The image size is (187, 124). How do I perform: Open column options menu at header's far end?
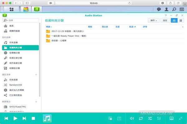(x=183, y=27)
